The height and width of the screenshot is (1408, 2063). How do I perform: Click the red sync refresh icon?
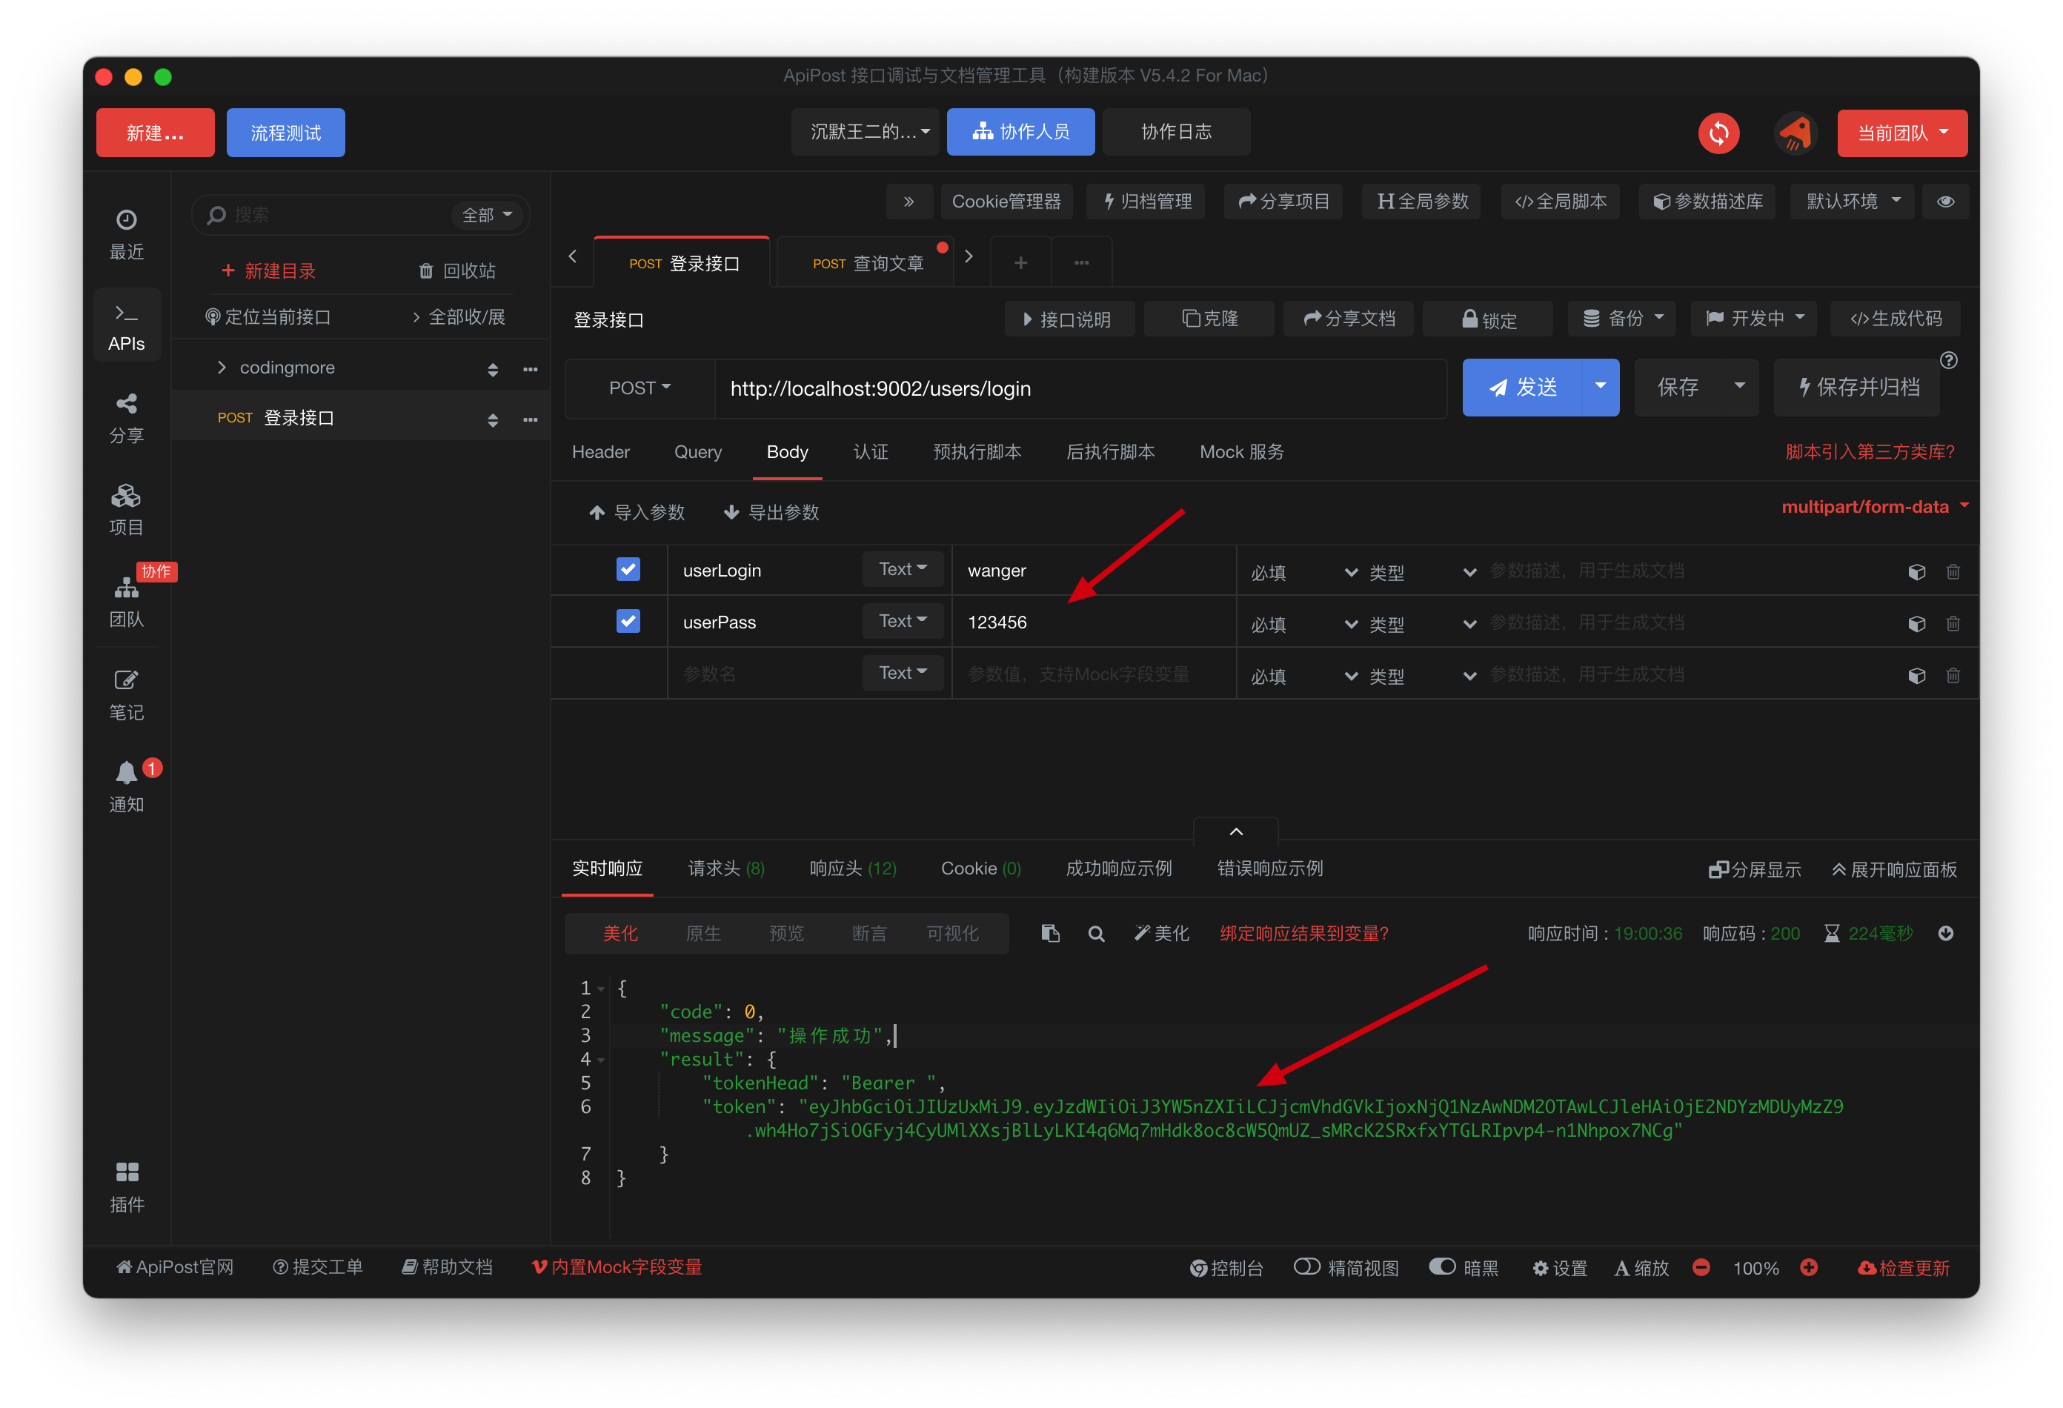tap(1718, 134)
